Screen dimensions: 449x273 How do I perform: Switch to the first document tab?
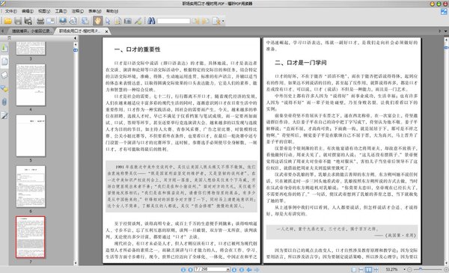pyautogui.click(x=31, y=31)
